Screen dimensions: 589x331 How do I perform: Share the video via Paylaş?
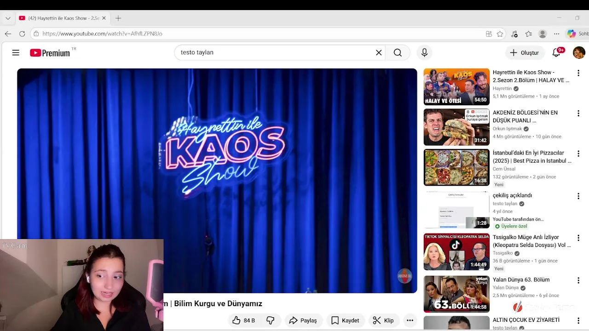pos(303,320)
